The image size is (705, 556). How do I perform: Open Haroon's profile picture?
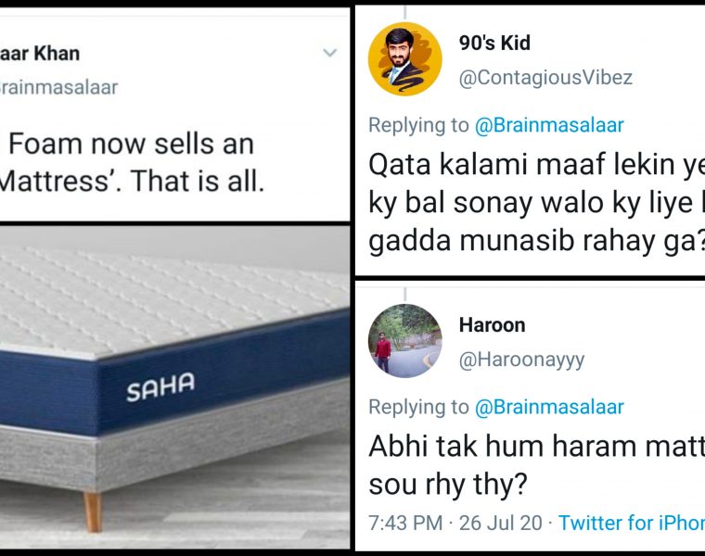(404, 340)
